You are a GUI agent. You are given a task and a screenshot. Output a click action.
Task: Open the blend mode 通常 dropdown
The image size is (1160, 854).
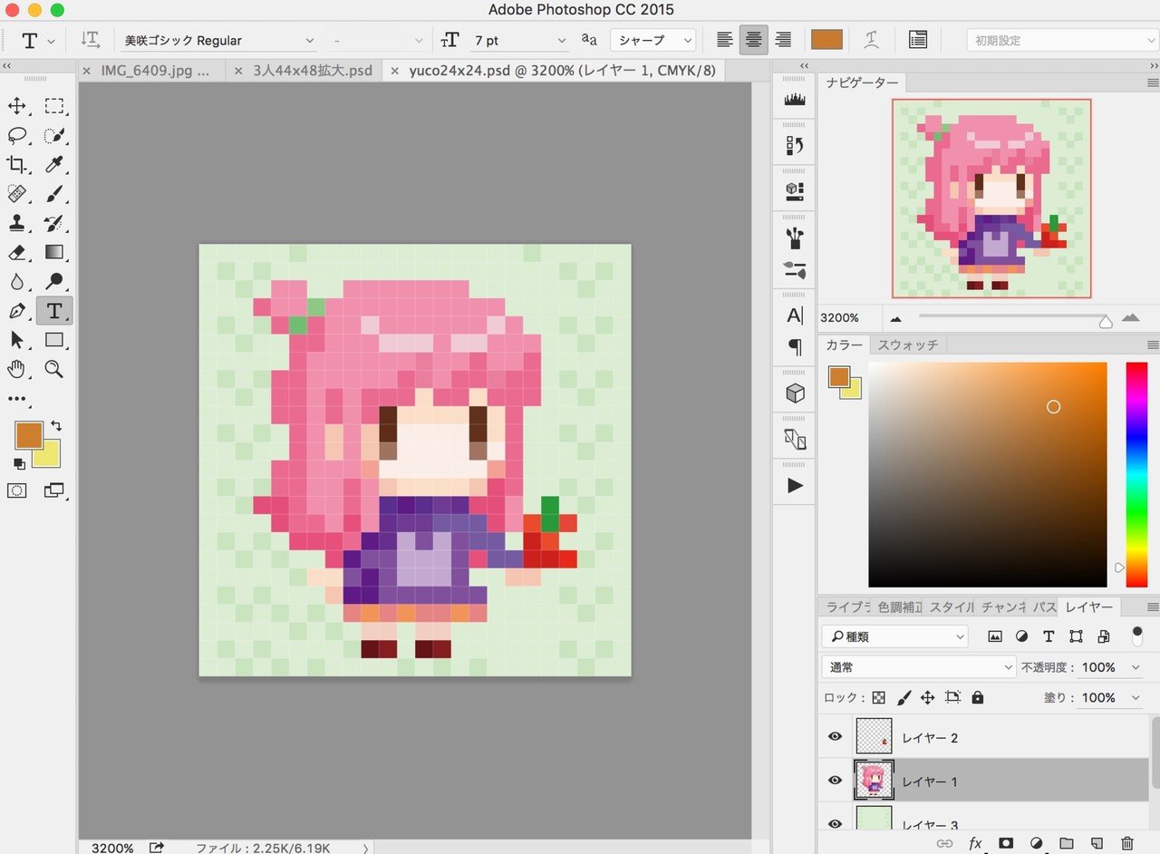point(919,667)
